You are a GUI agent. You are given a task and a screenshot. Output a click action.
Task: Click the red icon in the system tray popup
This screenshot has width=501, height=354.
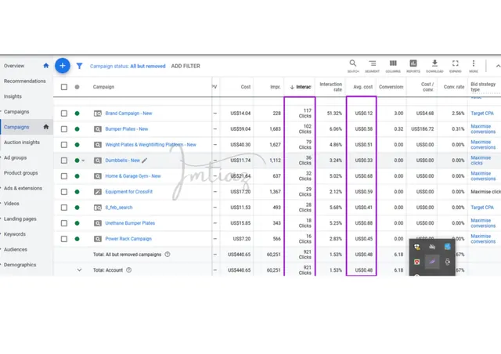(x=417, y=262)
